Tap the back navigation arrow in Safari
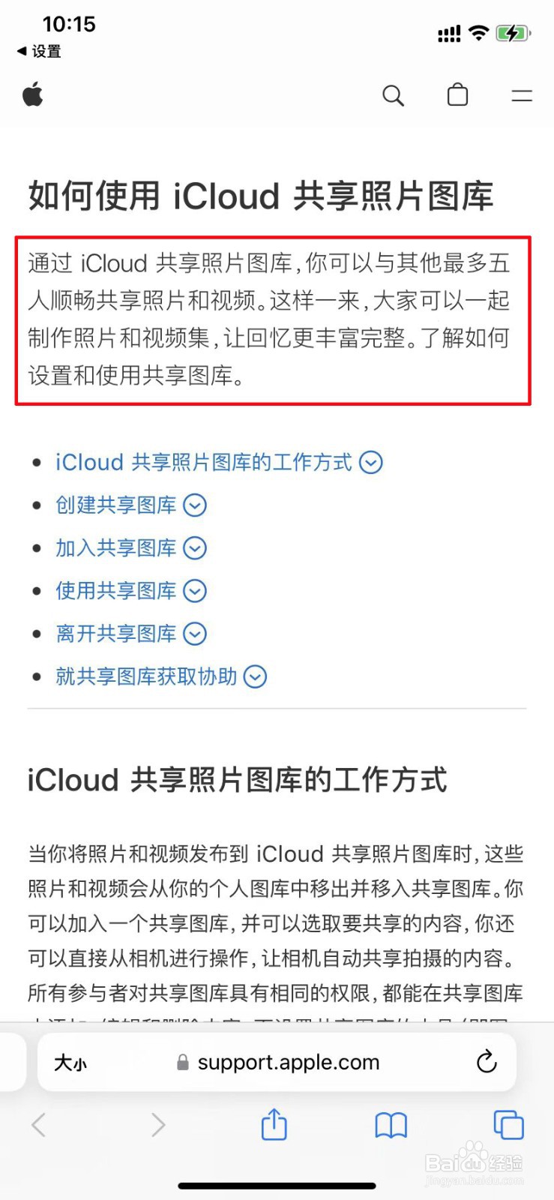This screenshot has width=554, height=1200. (39, 1125)
